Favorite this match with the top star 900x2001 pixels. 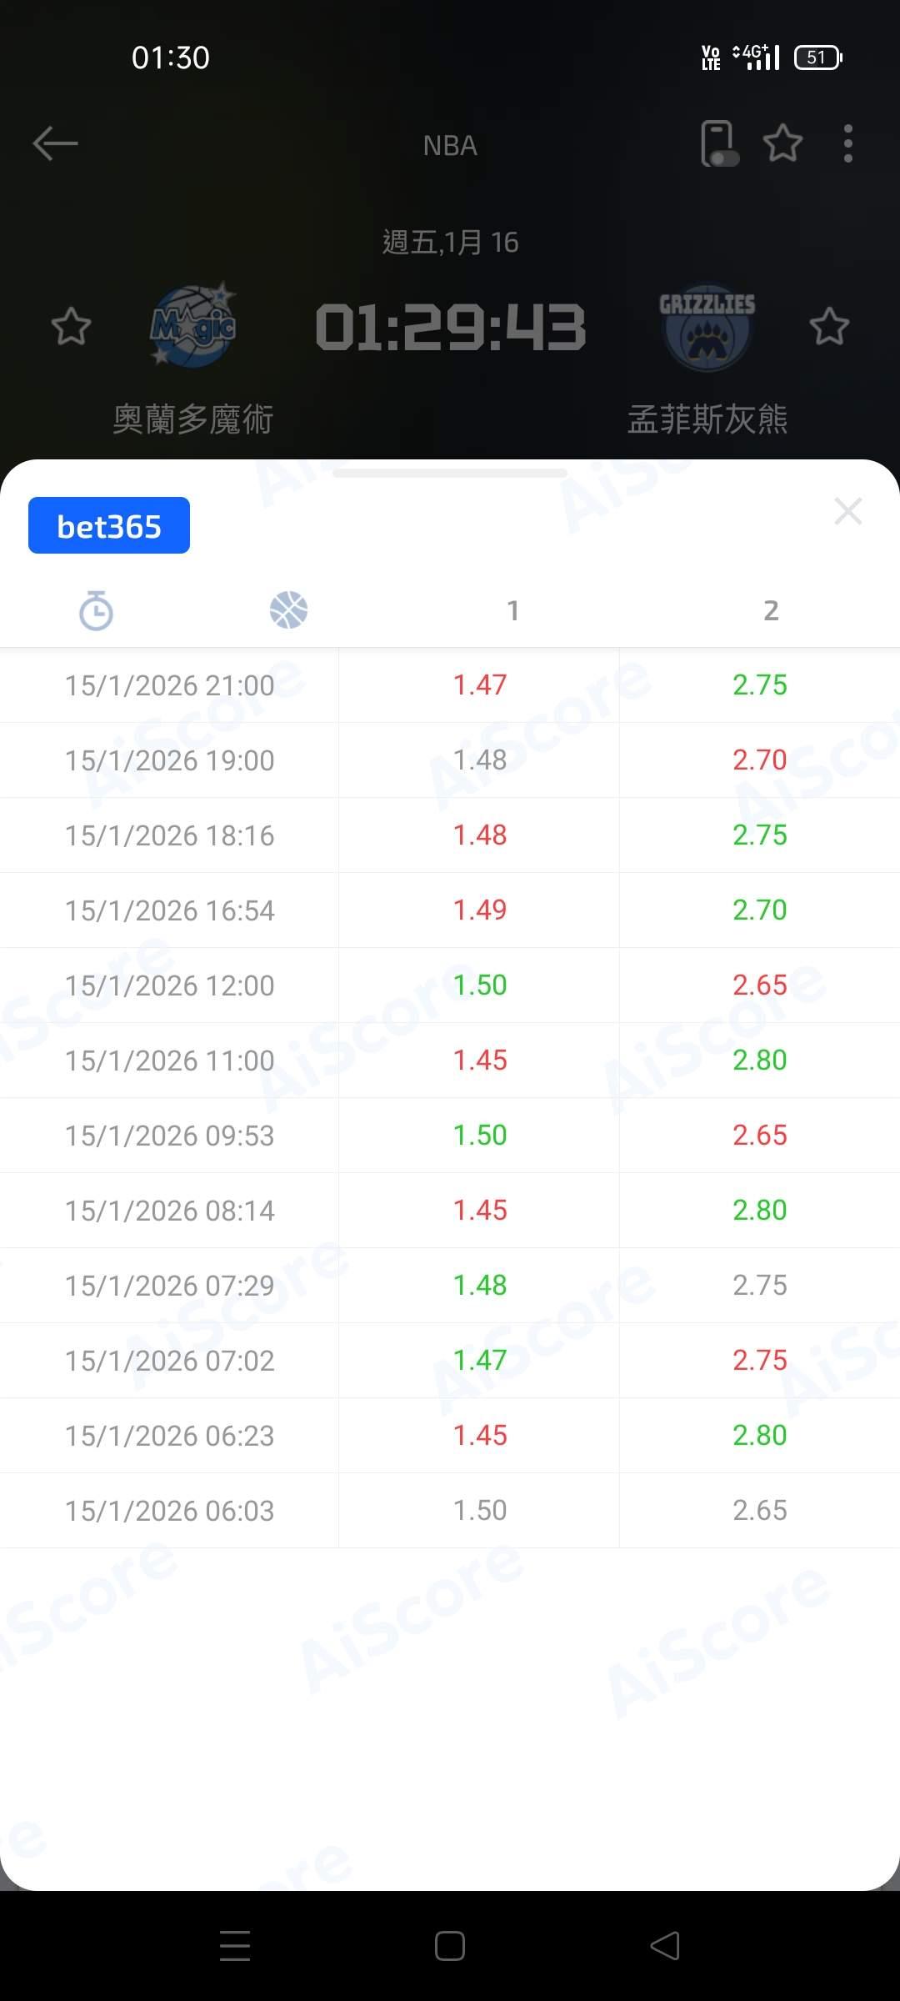[x=782, y=143]
